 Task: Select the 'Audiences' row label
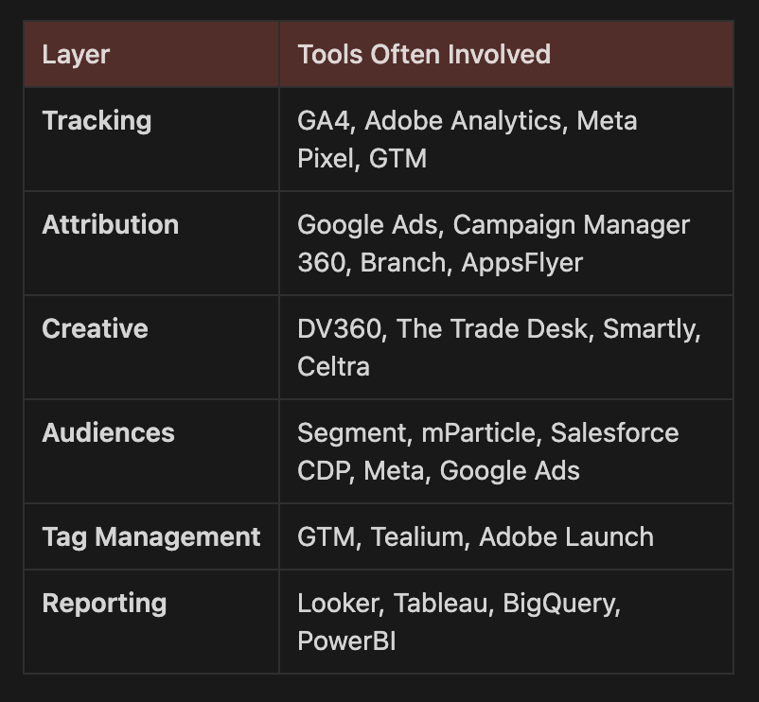[x=109, y=432]
